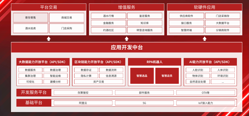The image size is (249, 116).
Task: Choose the 门店采购 box
Action: [x=67, y=28]
